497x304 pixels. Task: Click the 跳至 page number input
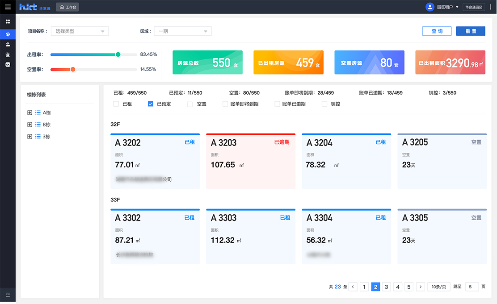[x=472, y=287]
